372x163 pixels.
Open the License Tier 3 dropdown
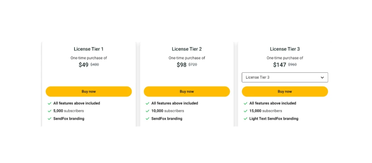(x=285, y=78)
